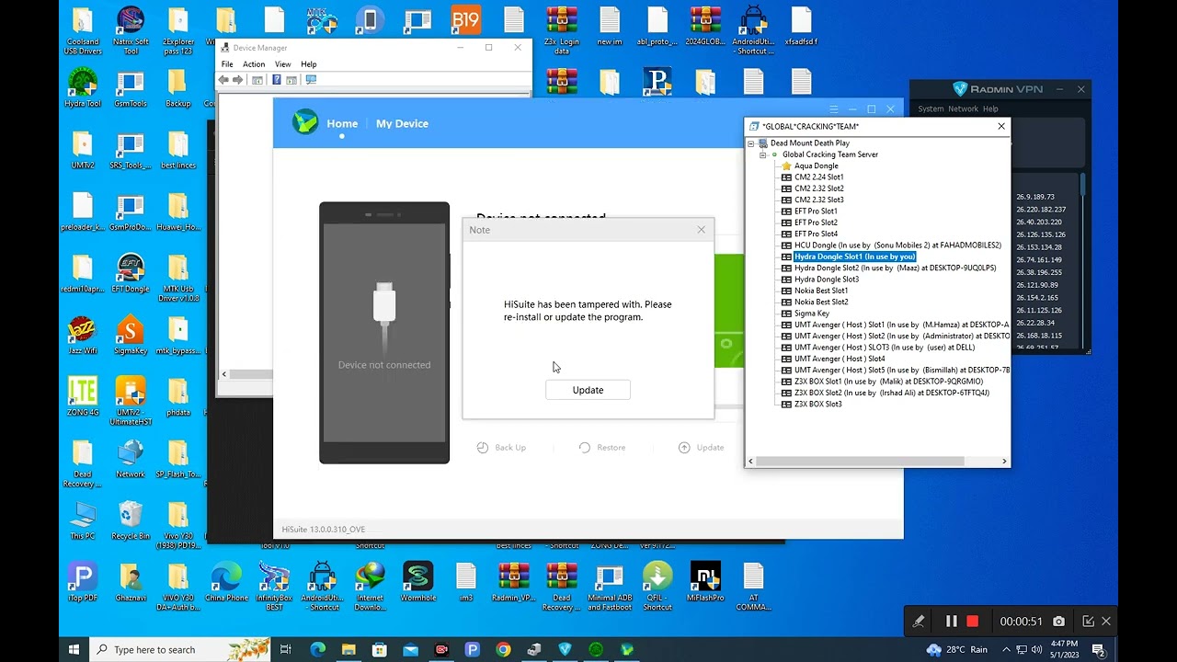Open File menu in Device Manager

click(227, 64)
